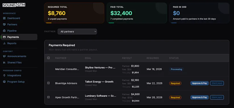Click the Dashboard grid icon
Viewport: 234px width, 108px height.
(4, 18)
